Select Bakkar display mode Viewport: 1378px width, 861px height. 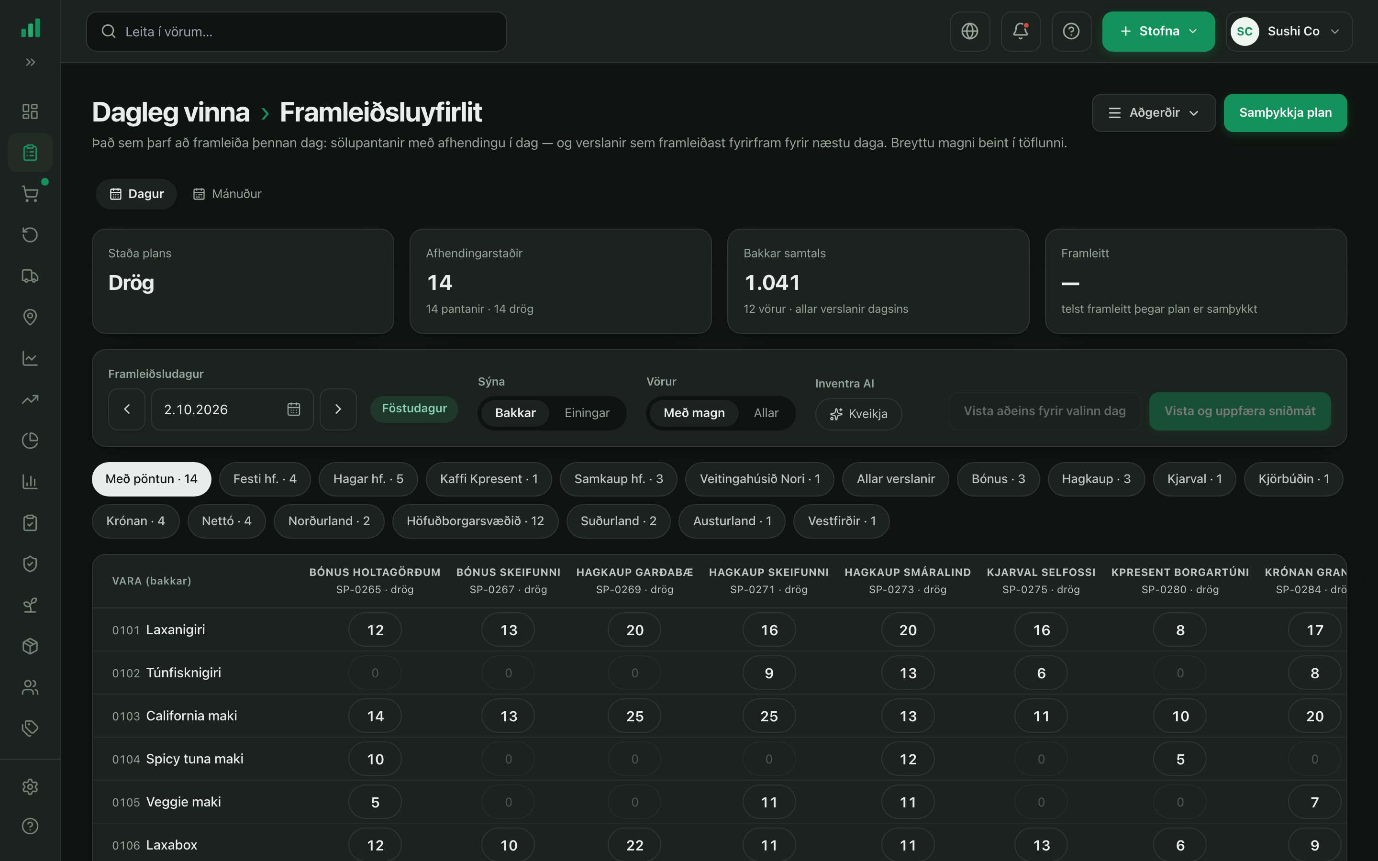coord(515,413)
